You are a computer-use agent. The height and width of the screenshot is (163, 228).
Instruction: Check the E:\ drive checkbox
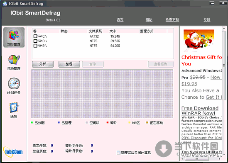point(35,46)
